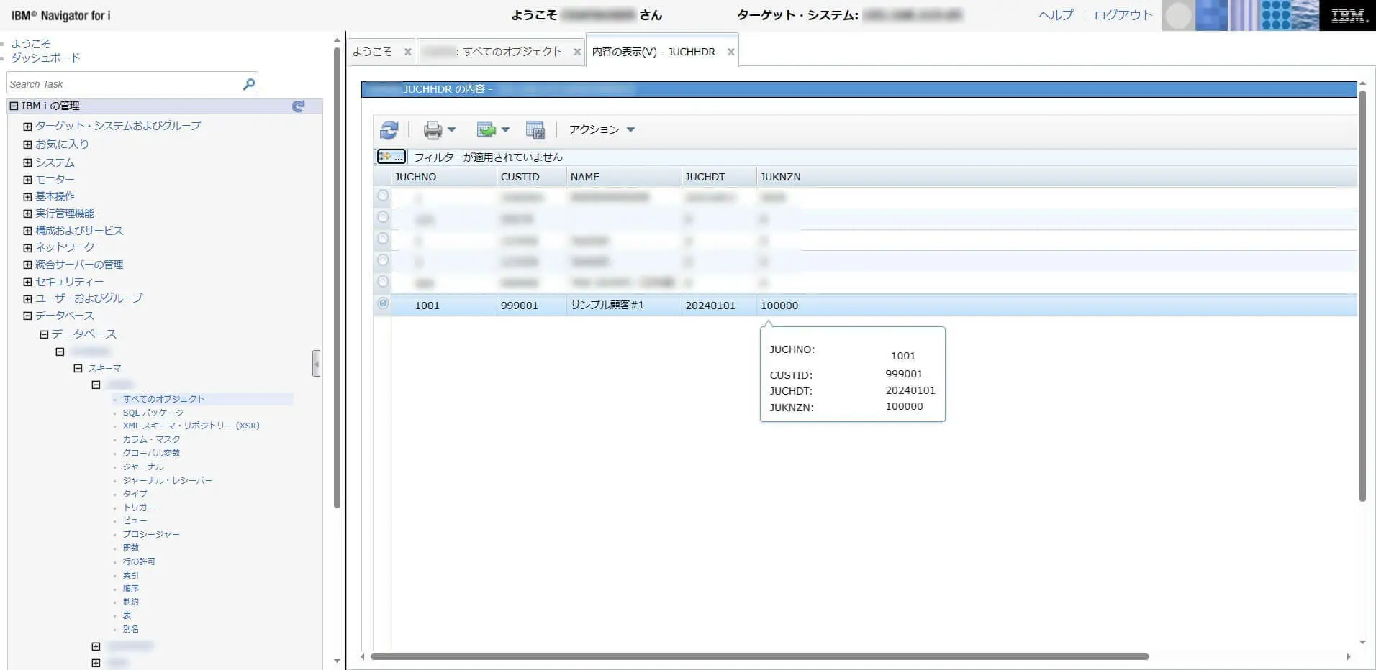Open the column configuration table icon
Screen dimensions: 1376x670
tap(535, 129)
